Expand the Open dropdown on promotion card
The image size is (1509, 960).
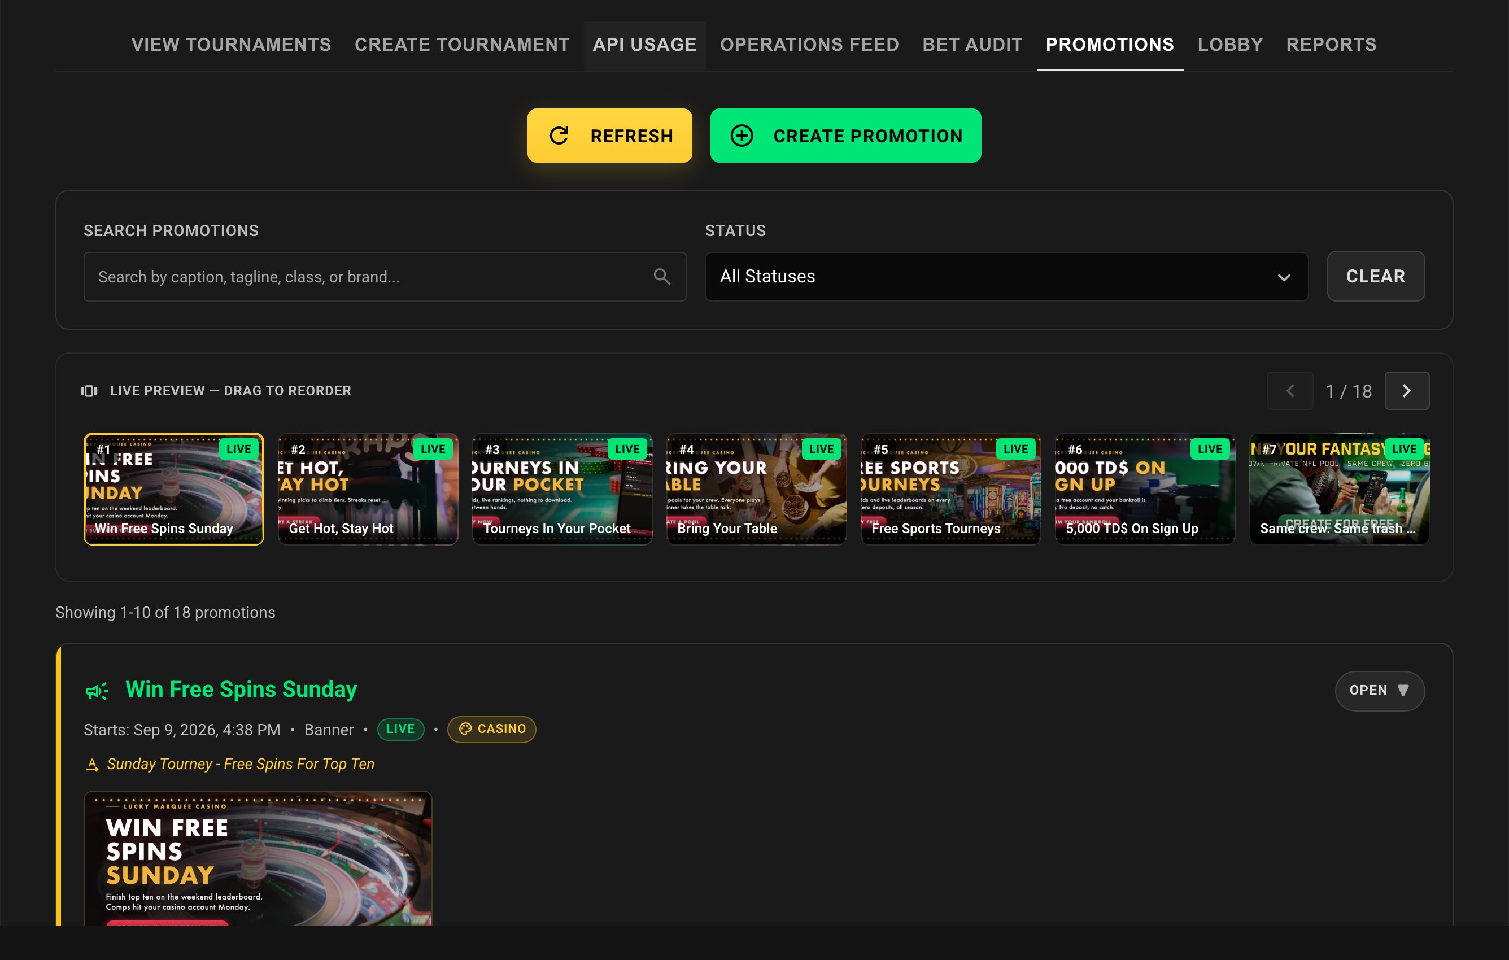(x=1380, y=691)
